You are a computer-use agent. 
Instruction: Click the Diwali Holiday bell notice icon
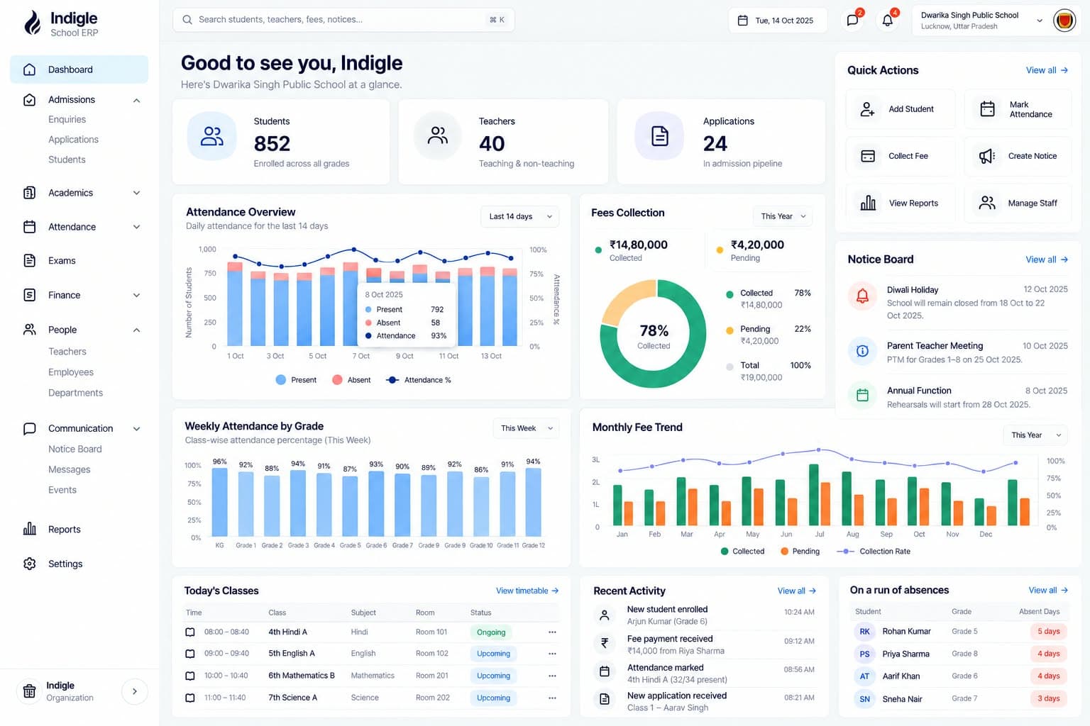[862, 296]
